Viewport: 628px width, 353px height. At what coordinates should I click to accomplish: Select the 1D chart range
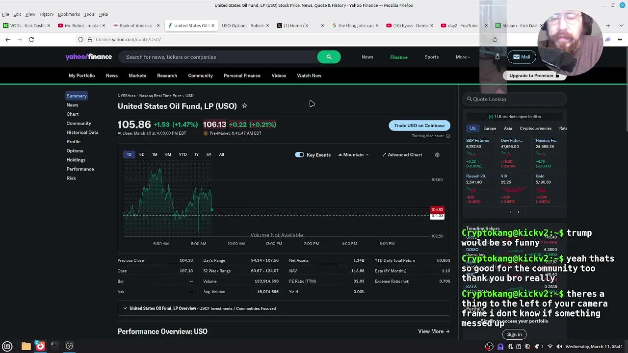129,154
